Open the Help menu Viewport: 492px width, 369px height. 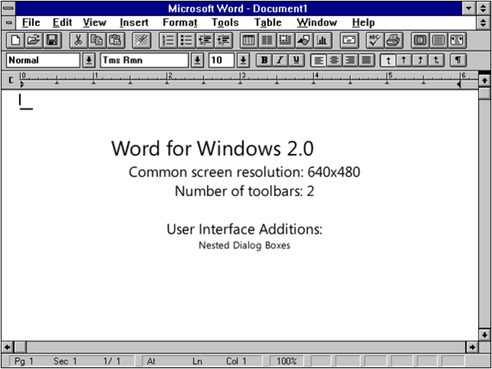(363, 22)
